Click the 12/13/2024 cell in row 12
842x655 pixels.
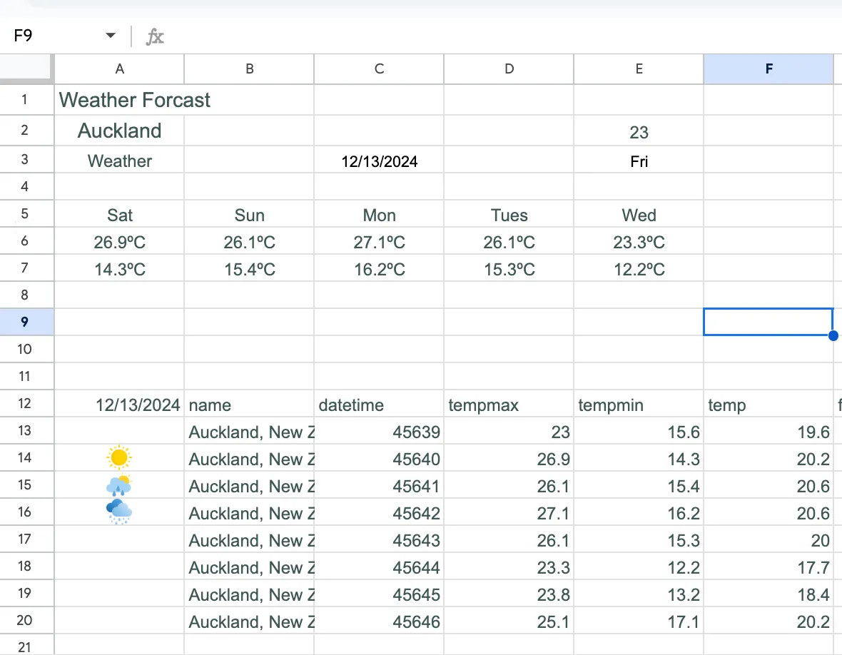click(x=119, y=404)
